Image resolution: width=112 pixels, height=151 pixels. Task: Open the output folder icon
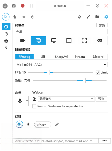point(97,17)
